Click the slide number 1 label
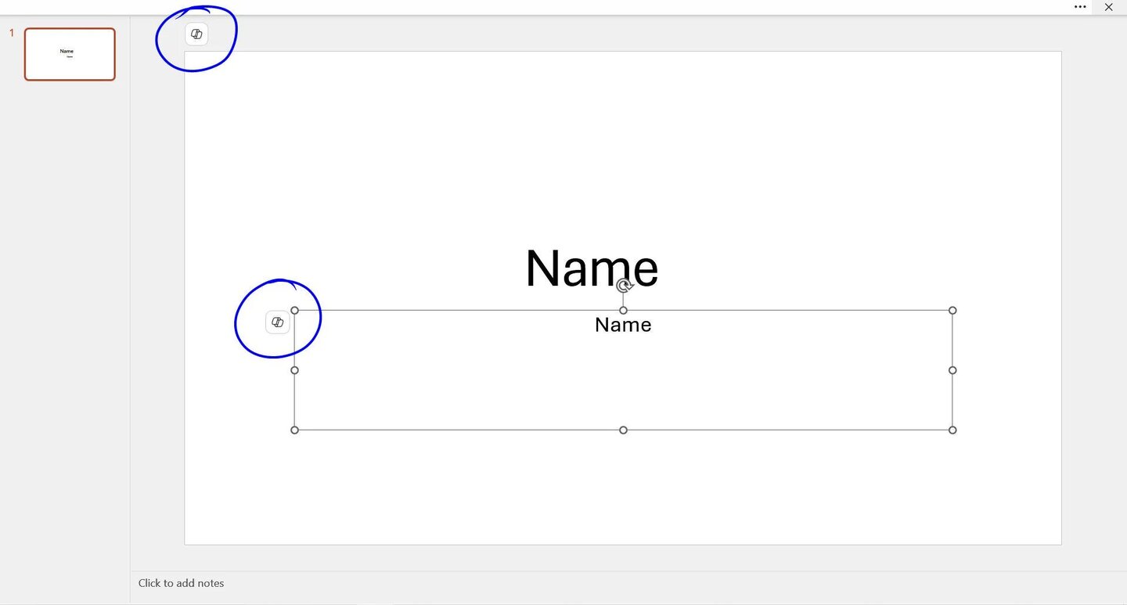 [12, 33]
